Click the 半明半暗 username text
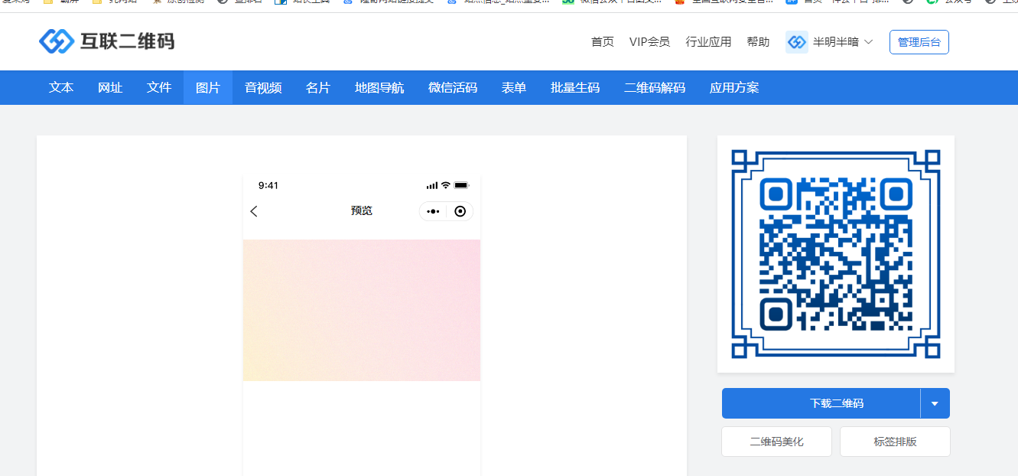 coord(835,42)
